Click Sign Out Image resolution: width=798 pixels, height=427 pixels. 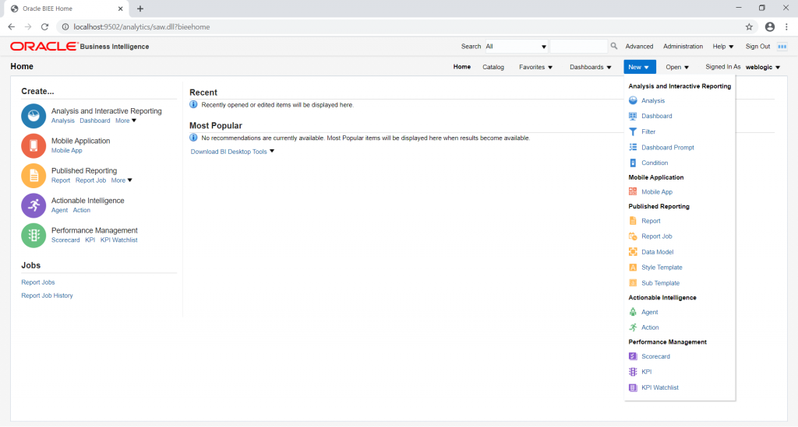(x=757, y=46)
